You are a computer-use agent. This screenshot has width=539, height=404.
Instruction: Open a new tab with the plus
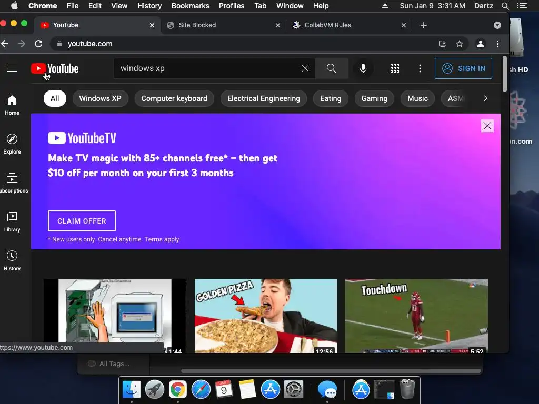(424, 25)
